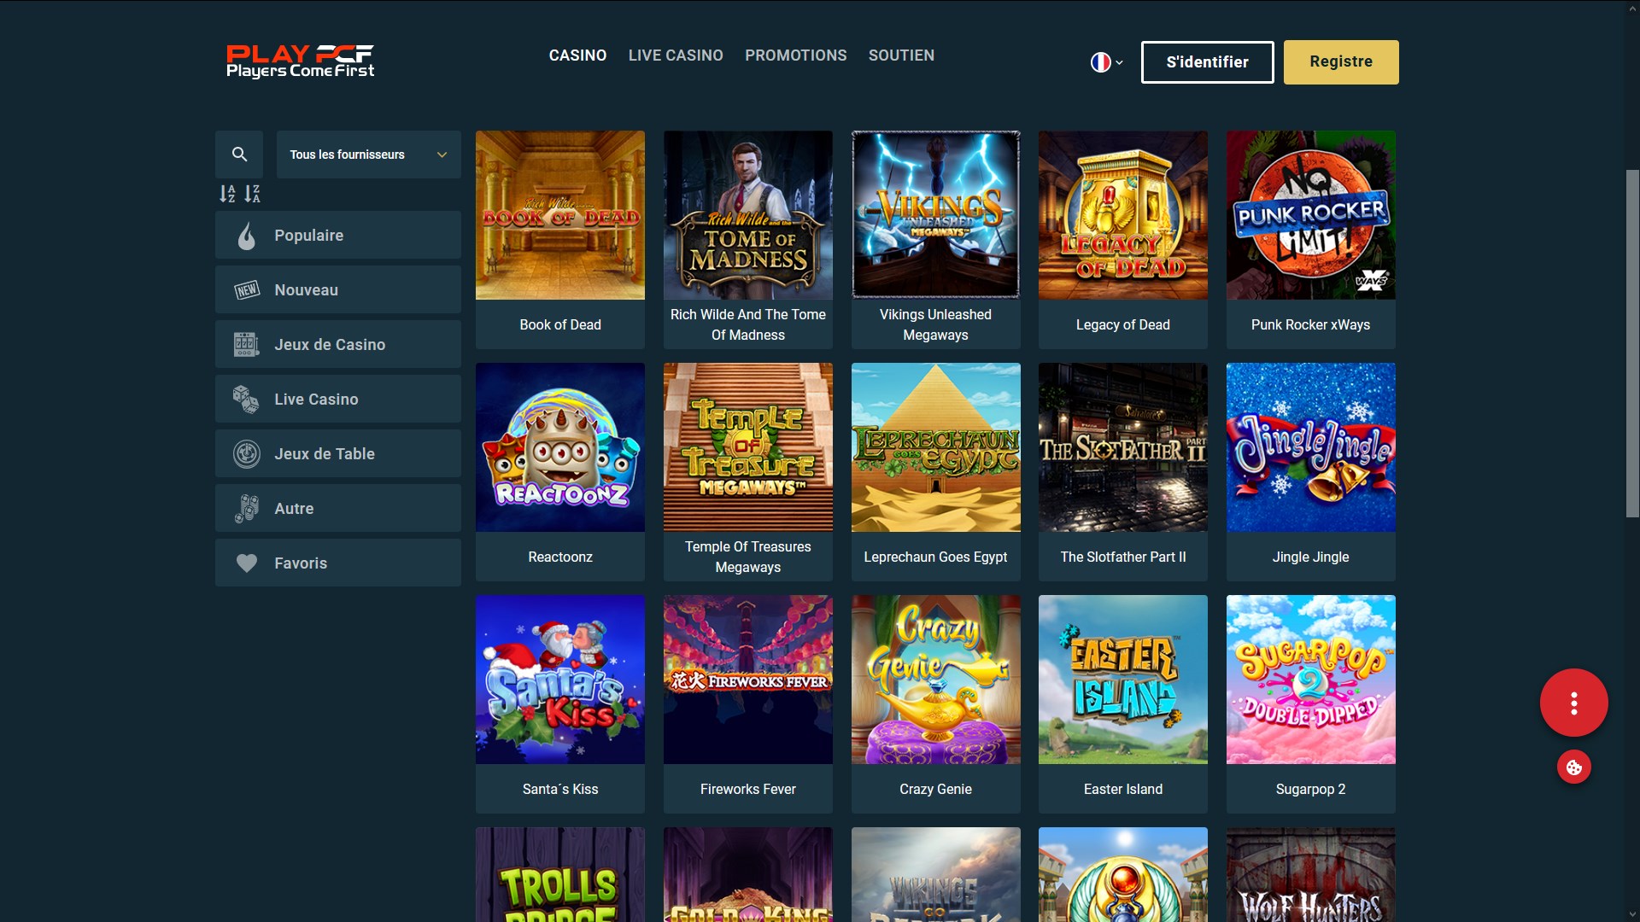Open the Wolf Hunters thumbnail
The height and width of the screenshot is (922, 1640).
[x=1311, y=874]
